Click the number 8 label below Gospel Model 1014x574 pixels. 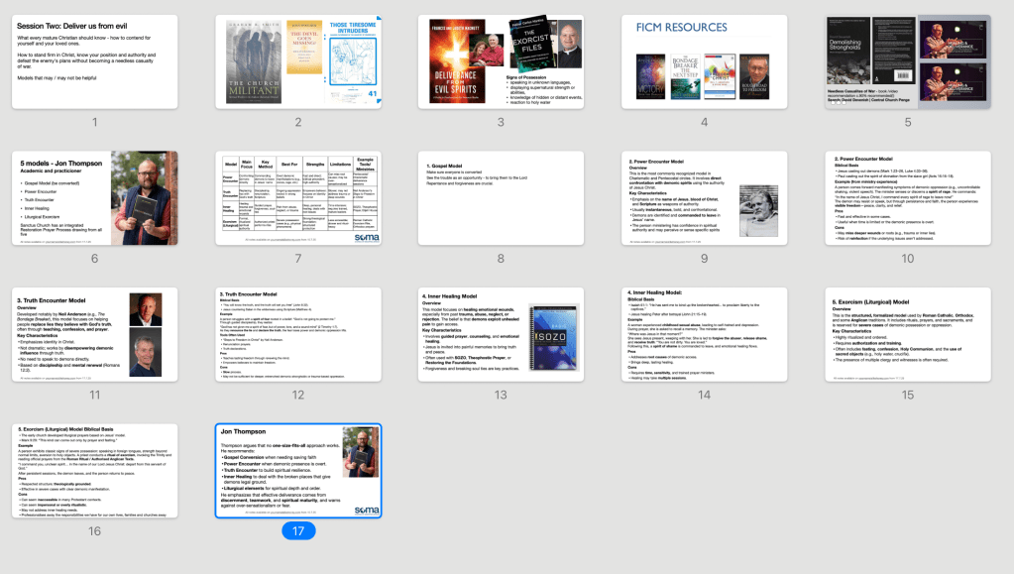[x=501, y=258]
